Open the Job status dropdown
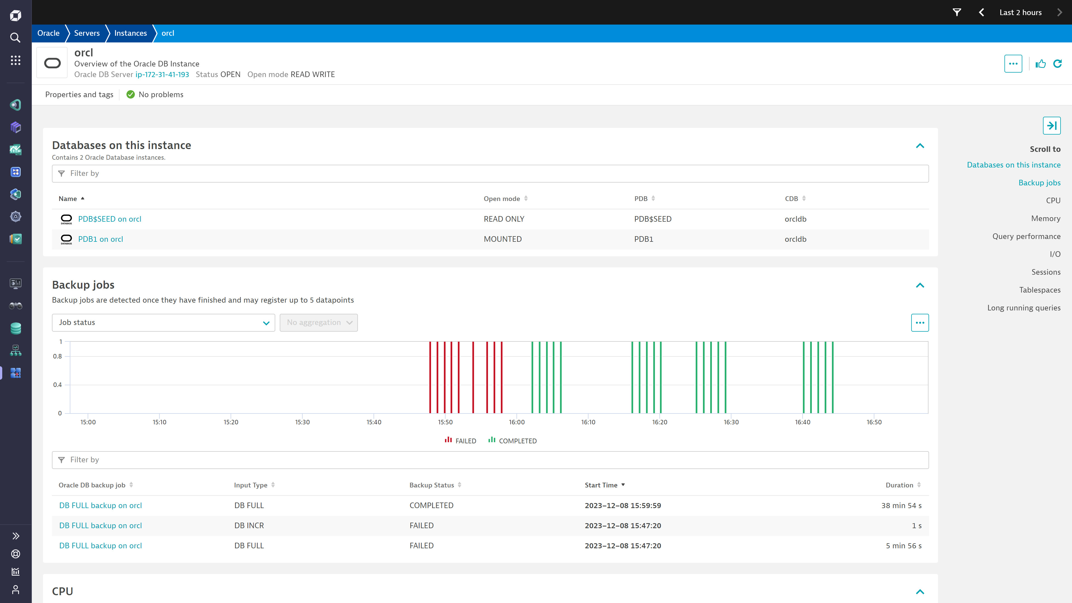Viewport: 1072px width, 603px height. coord(163,322)
